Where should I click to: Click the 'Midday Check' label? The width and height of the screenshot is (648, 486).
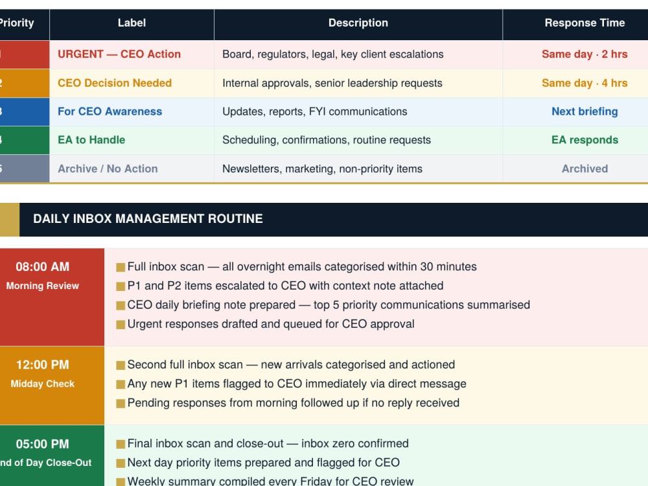[x=43, y=384]
